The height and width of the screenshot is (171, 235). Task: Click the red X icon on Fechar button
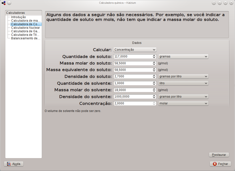[x=215, y=164]
